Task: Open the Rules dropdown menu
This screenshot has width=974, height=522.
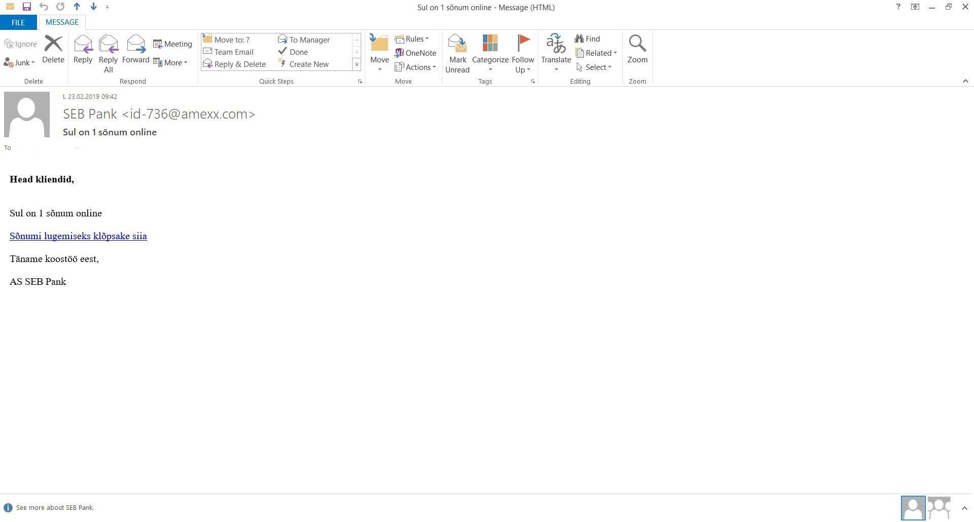Action: click(x=412, y=39)
